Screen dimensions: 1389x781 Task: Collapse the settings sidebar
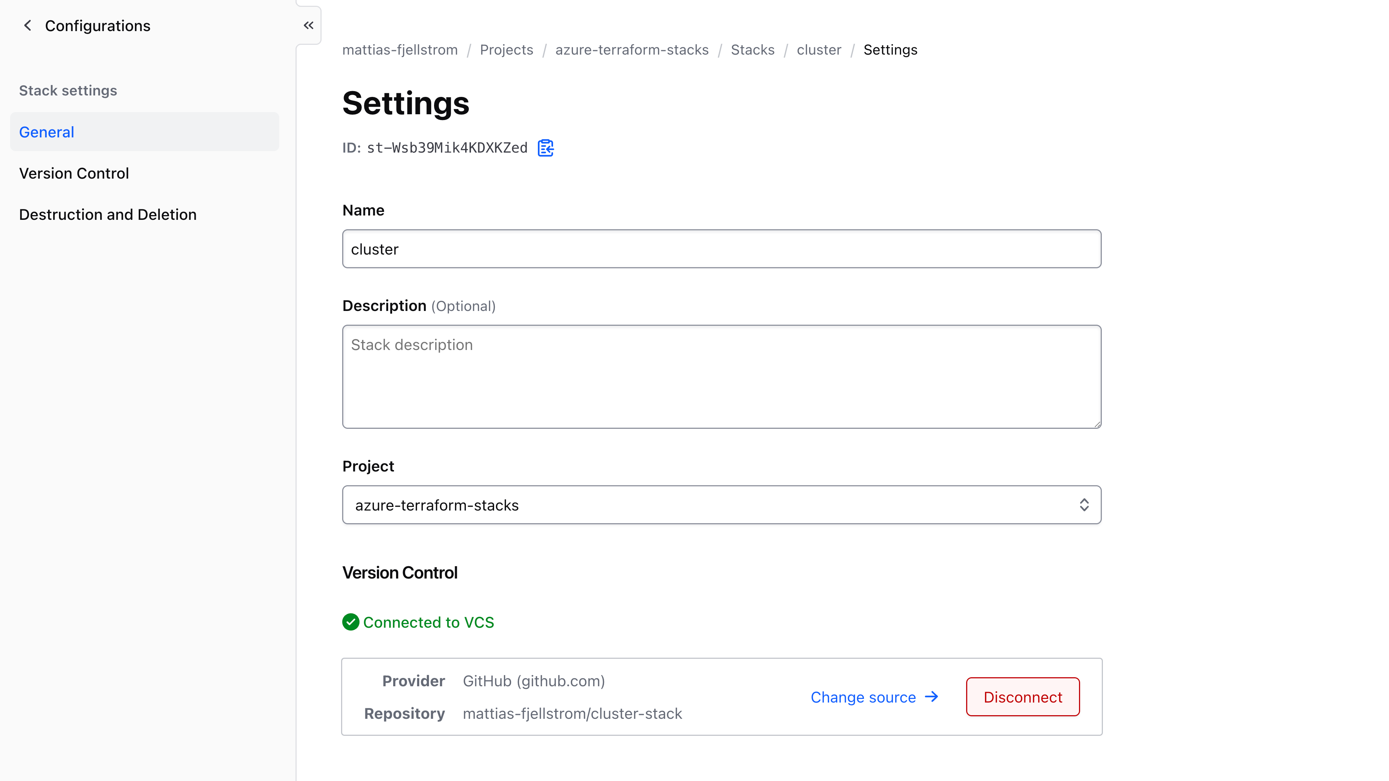pos(309,25)
